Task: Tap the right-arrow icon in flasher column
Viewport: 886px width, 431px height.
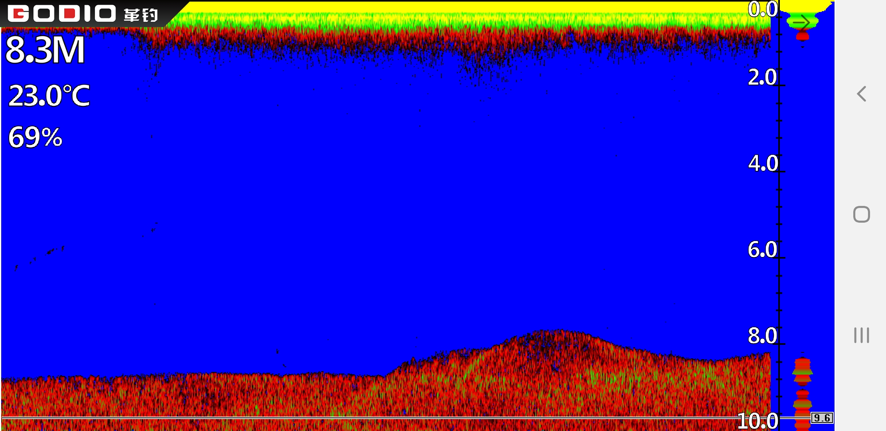Action: coord(801,22)
